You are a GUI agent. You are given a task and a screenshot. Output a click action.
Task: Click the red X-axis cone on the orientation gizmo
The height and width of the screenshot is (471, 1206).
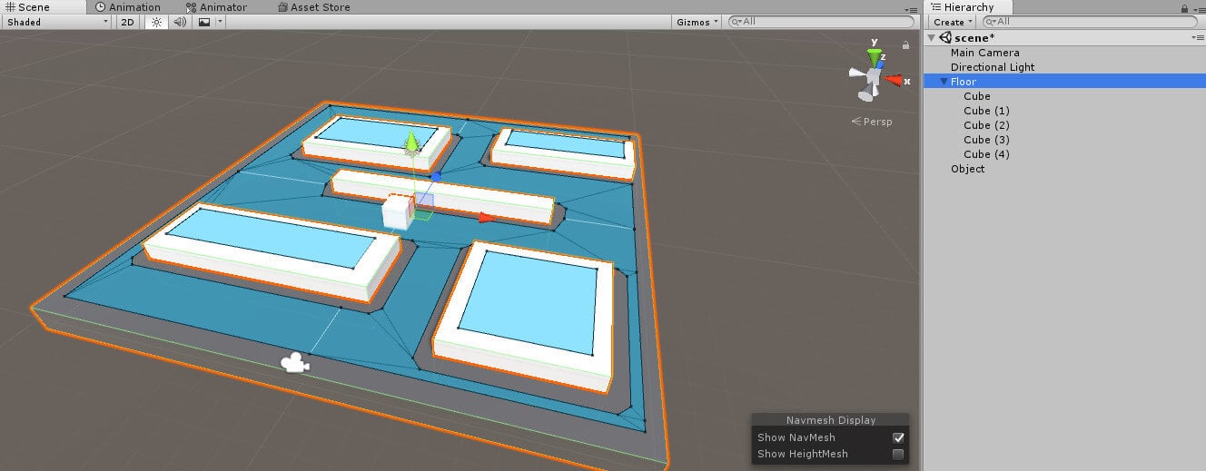[895, 80]
